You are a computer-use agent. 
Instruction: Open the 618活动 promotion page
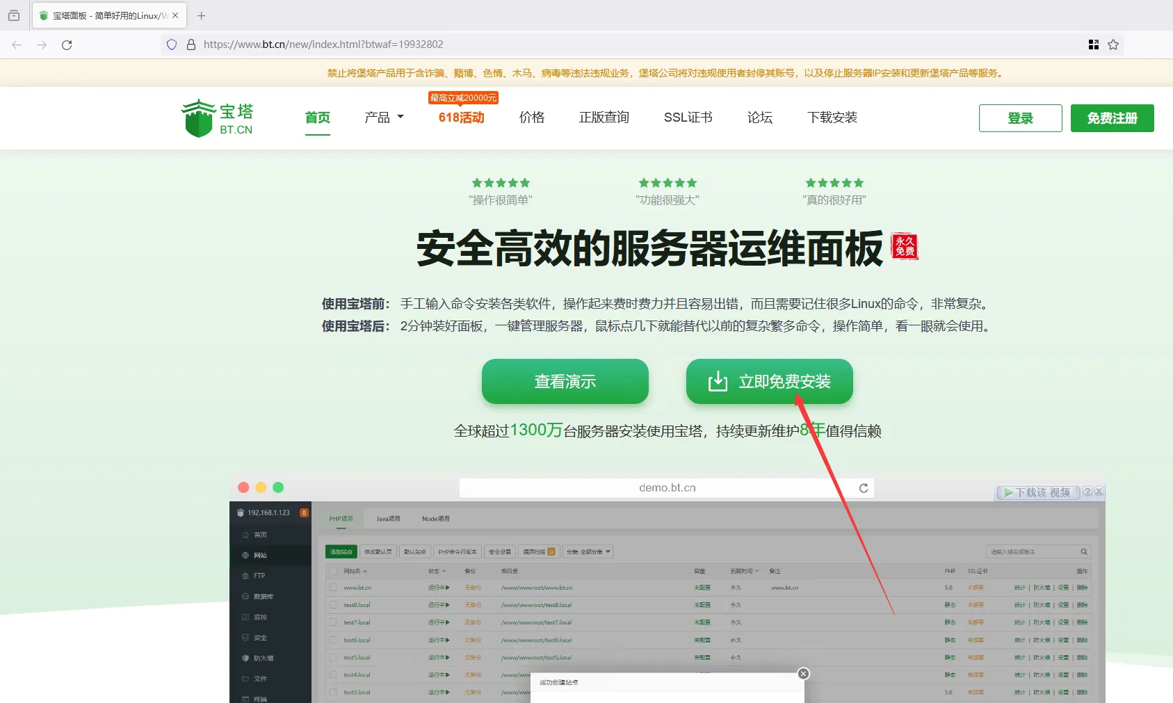pyautogui.click(x=461, y=118)
